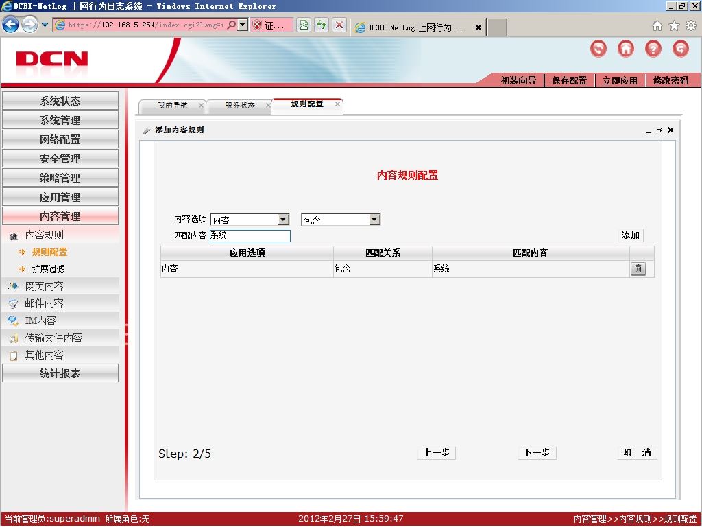Click the 匹配内容 text input field
Screen dimensions: 702x527
pos(250,236)
